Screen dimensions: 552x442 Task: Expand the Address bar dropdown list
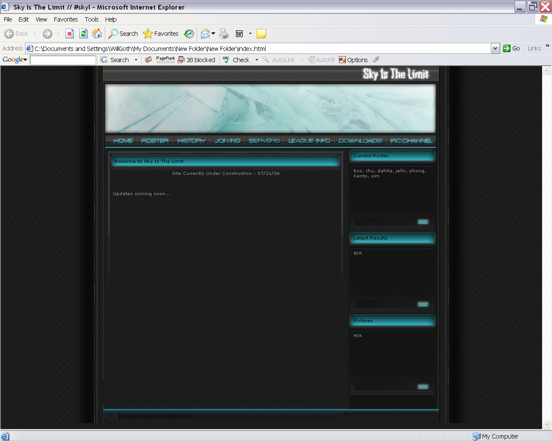coord(495,48)
